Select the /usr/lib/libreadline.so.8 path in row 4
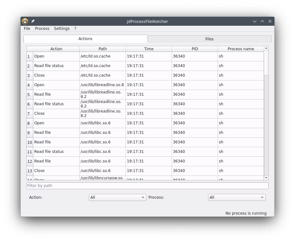The width and height of the screenshot is (295, 241). pos(102,85)
